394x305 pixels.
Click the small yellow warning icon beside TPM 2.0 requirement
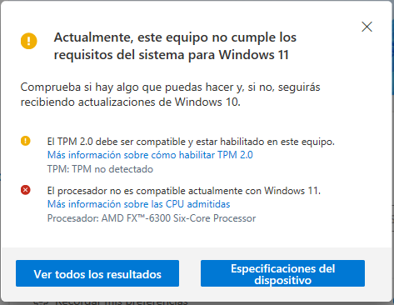pos(26,141)
